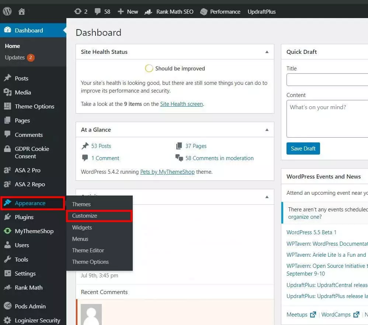The image size is (368, 325).
Task: Open comments bubble icon in admin bar
Action: point(98,12)
